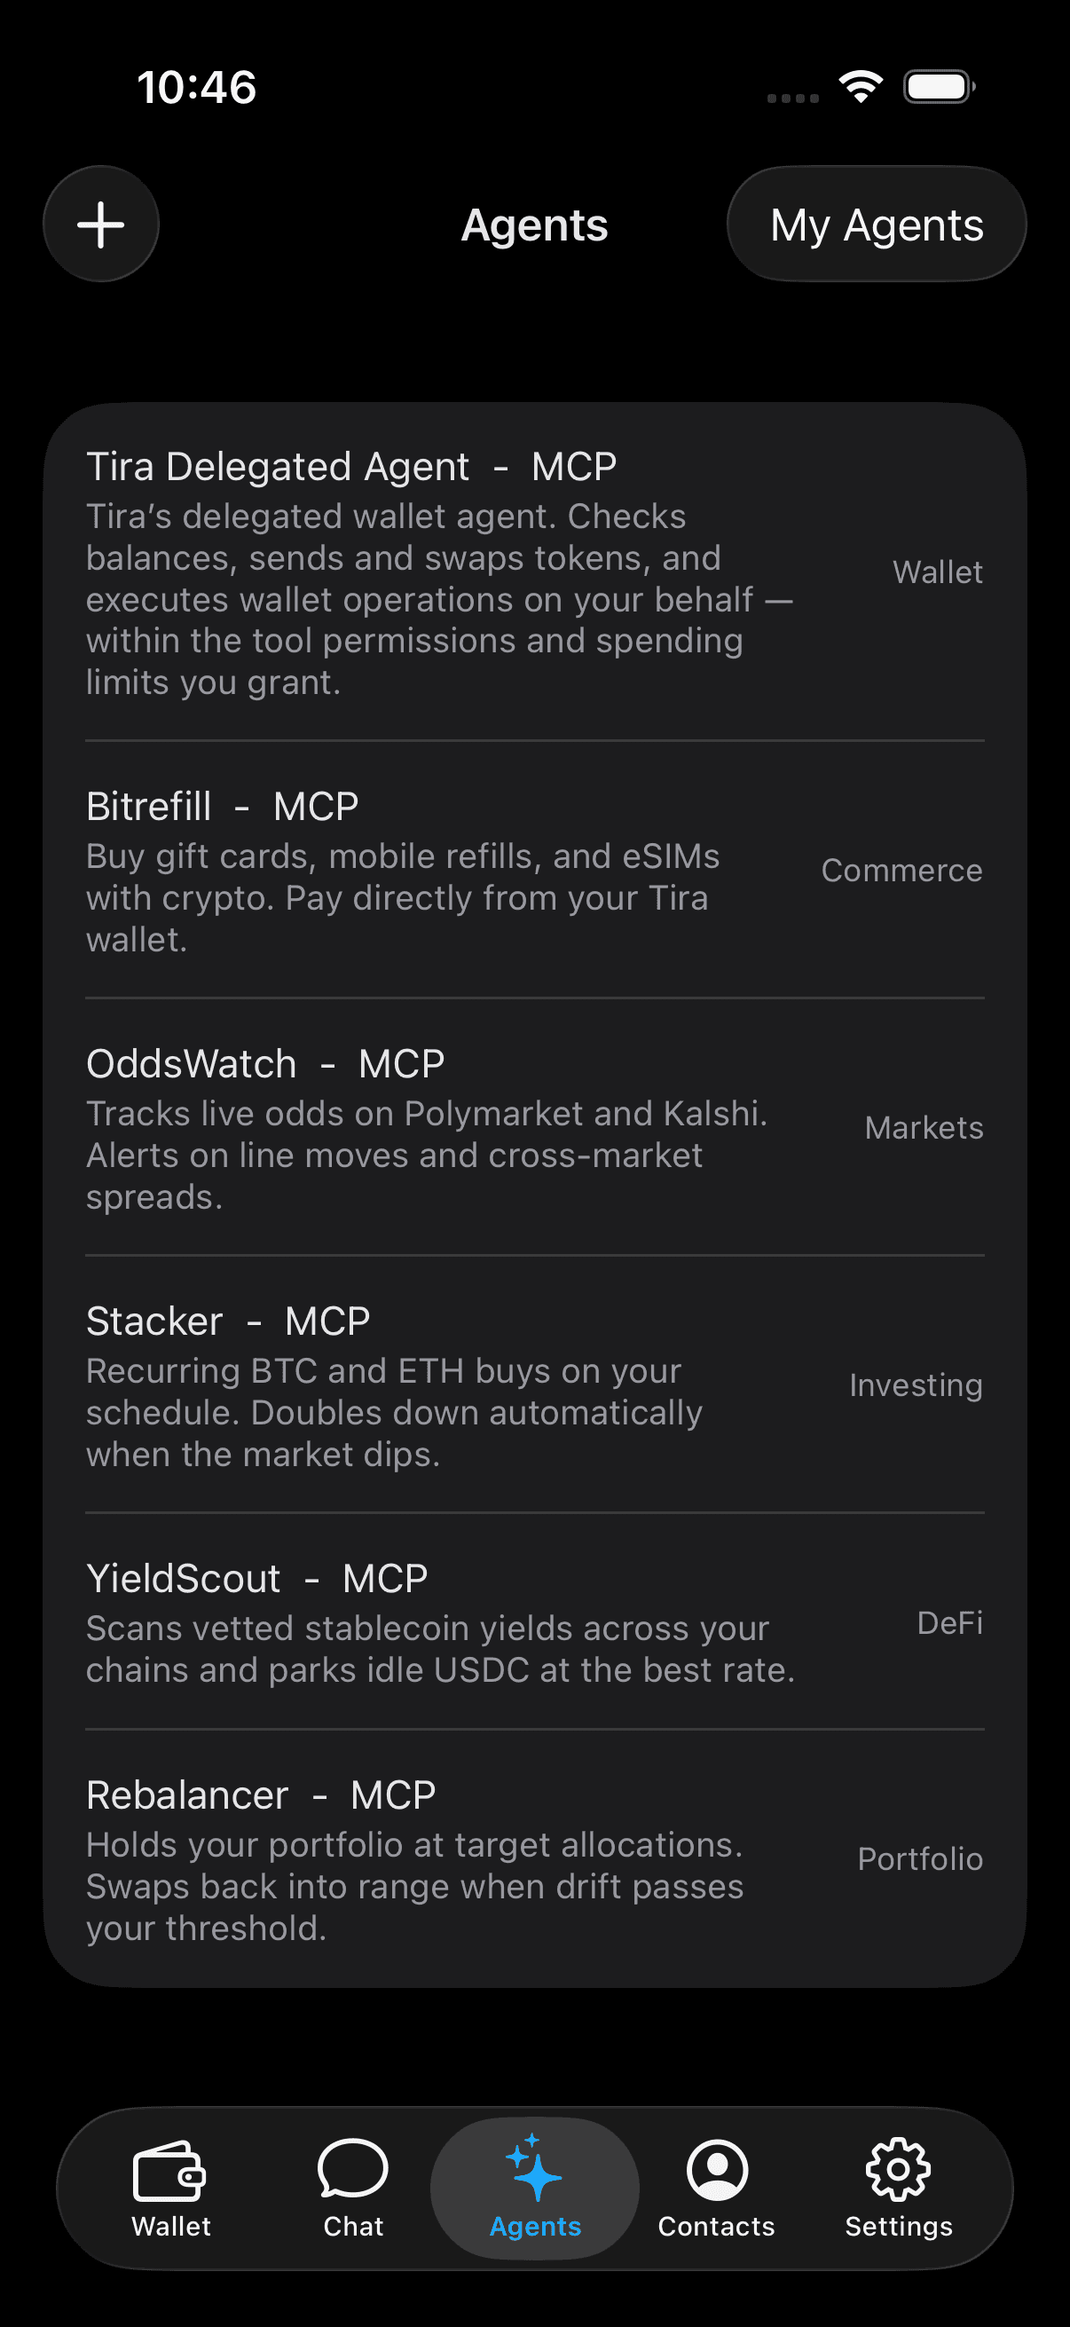Viewport: 1070px width, 2327px height.
Task: Open the YieldScout agent
Action: 534,1622
